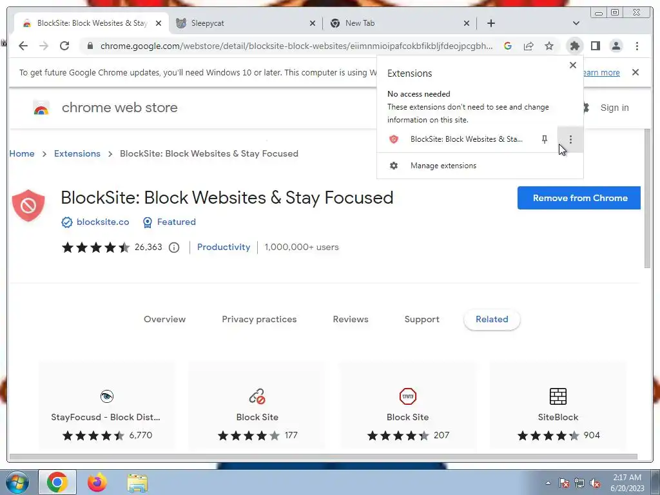View site information lock icon
Viewport: 660px width, 495px height.
point(90,46)
